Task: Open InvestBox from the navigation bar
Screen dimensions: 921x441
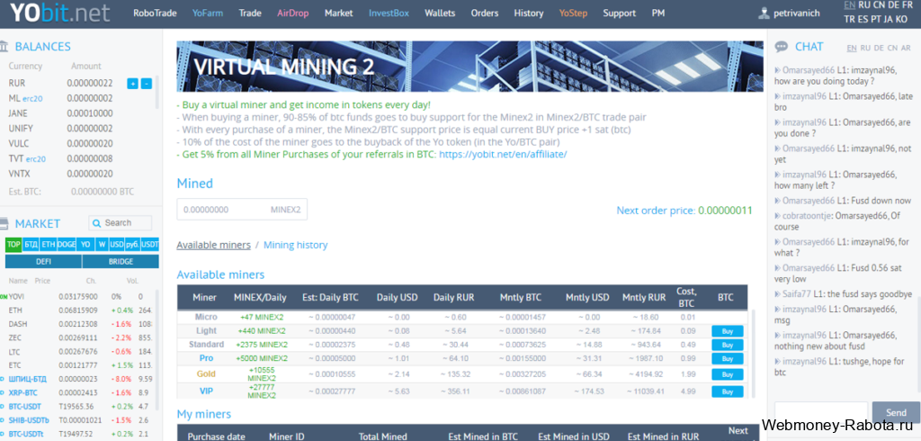Action: (x=389, y=13)
